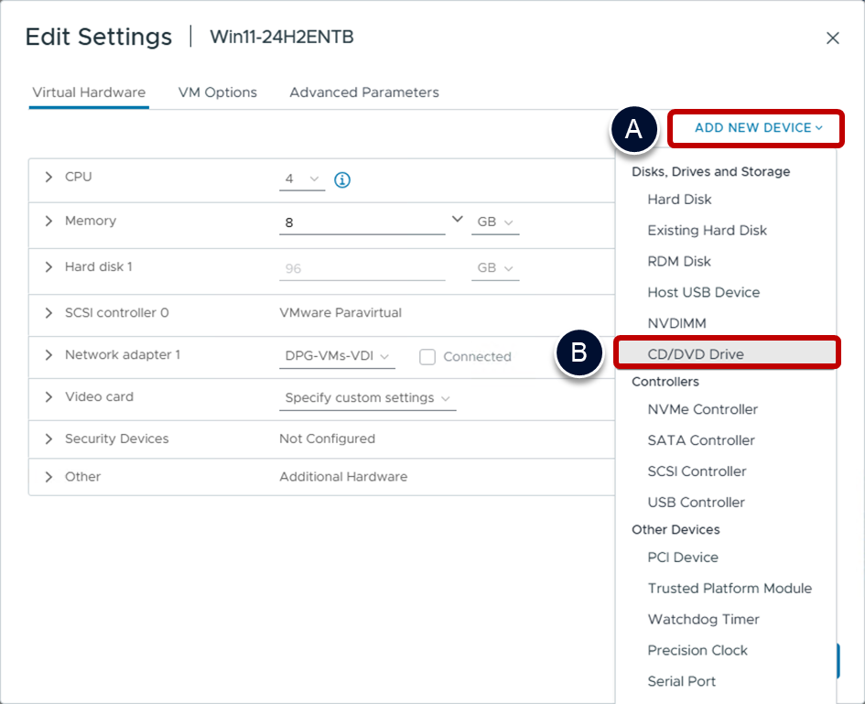Select CD/DVD Drive from the device menu

coord(696,354)
